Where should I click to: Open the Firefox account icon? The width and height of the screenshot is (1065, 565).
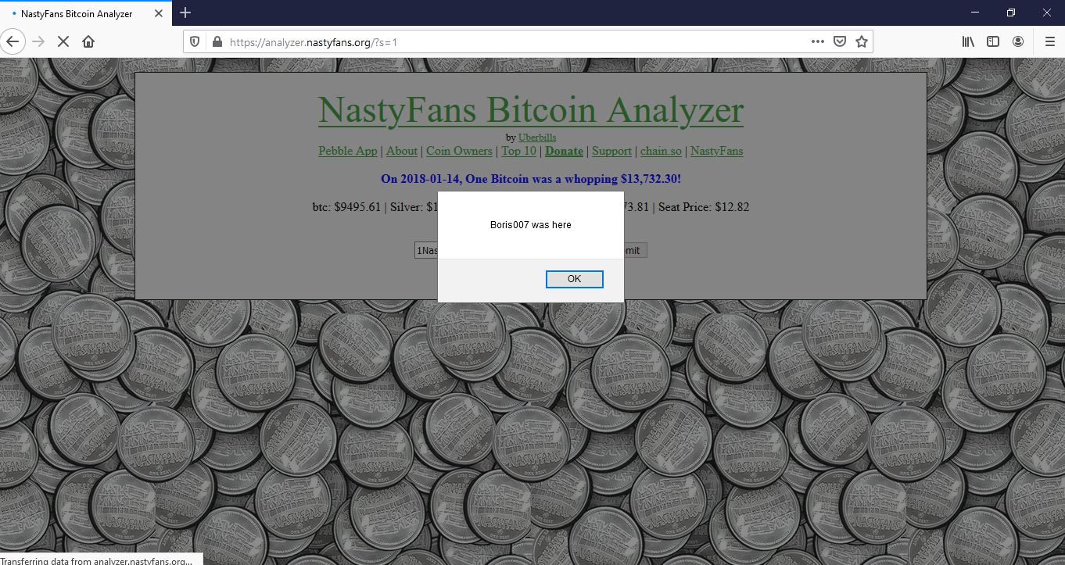(x=1018, y=41)
